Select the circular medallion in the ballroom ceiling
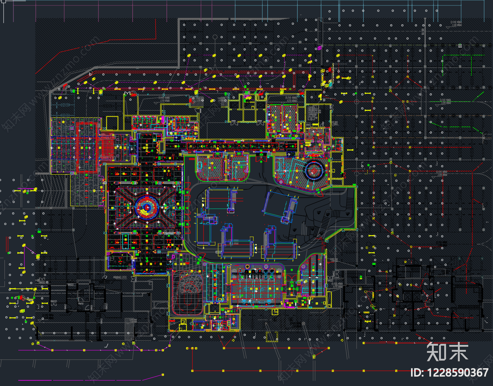 (147, 208)
